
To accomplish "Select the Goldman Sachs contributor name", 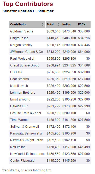I will (22, 31).
